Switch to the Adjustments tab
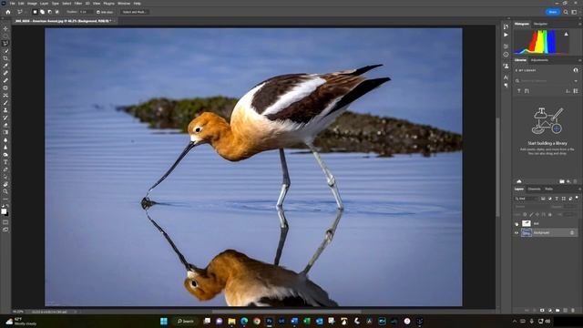Image resolution: width=583 pixels, height=328 pixels. pos(539,60)
